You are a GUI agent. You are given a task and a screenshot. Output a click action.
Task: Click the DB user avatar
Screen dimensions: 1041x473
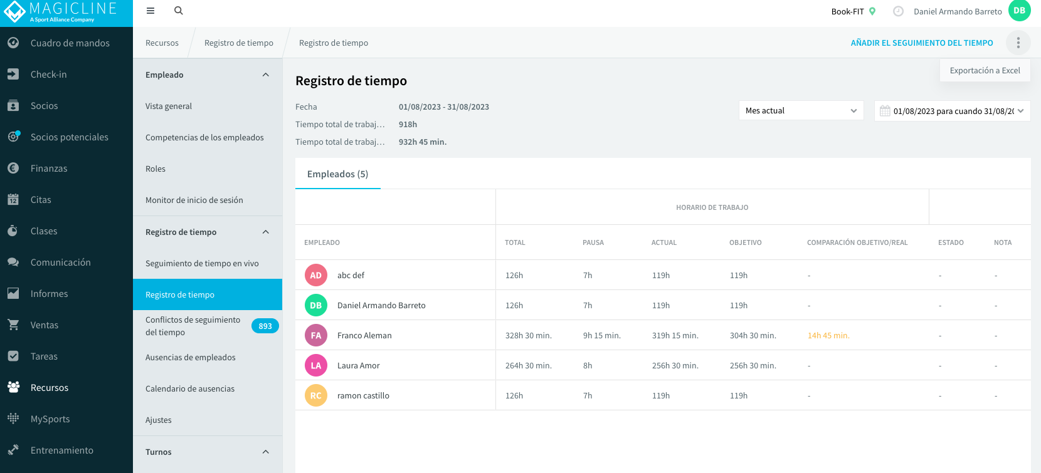[1020, 11]
